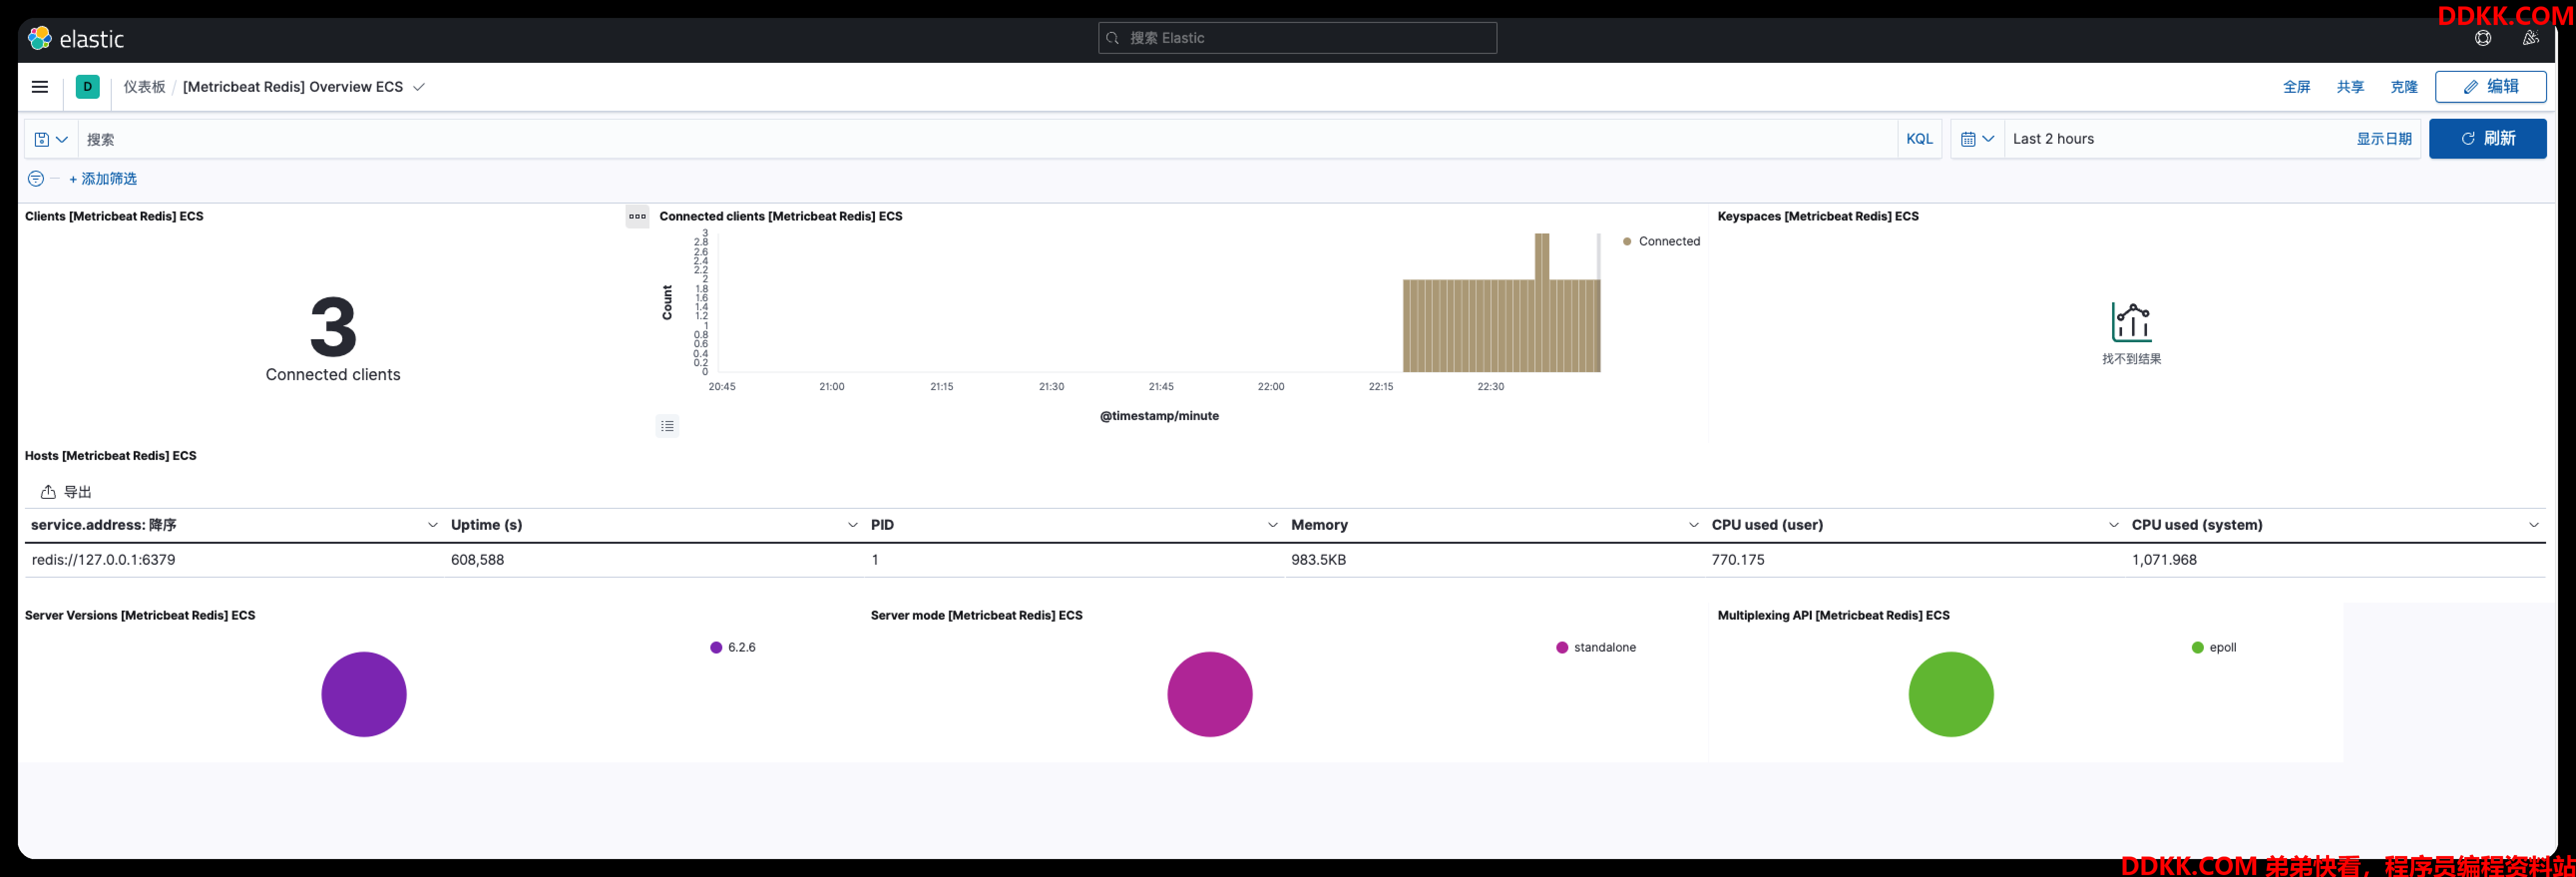Switch query language via KQL button
This screenshot has width=2576, height=877.
click(1919, 139)
